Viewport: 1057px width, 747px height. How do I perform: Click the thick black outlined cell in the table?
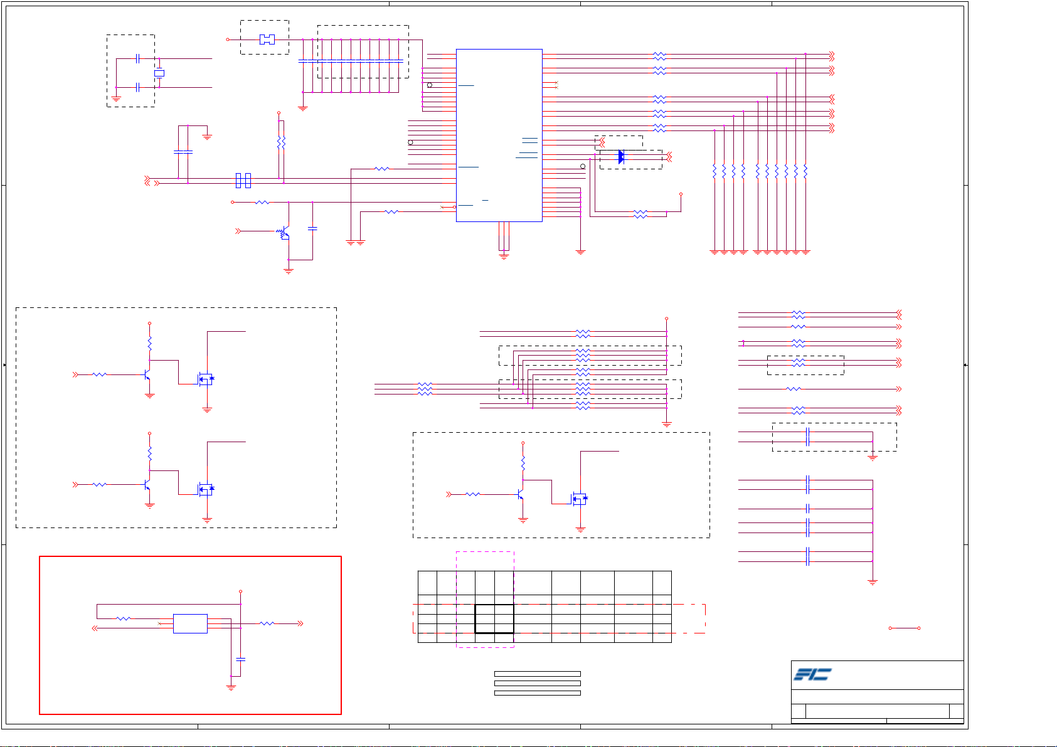(494, 619)
